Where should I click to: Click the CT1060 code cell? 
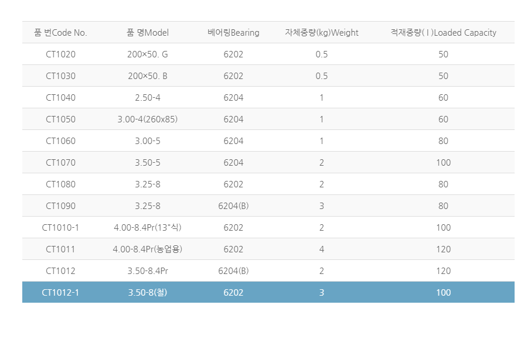point(60,141)
